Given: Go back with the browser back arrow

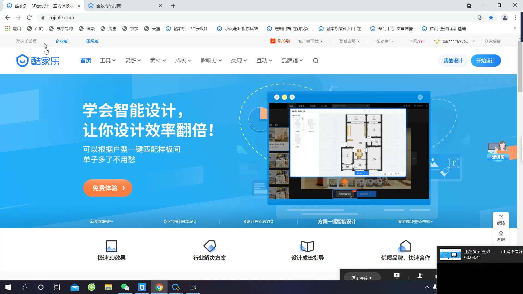Looking at the screenshot, I should 7,18.
